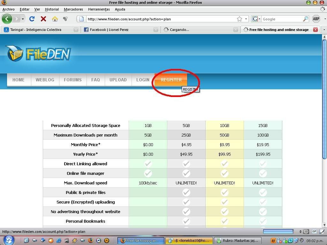Click the 'Direct Linking allowed' row label

point(86,164)
